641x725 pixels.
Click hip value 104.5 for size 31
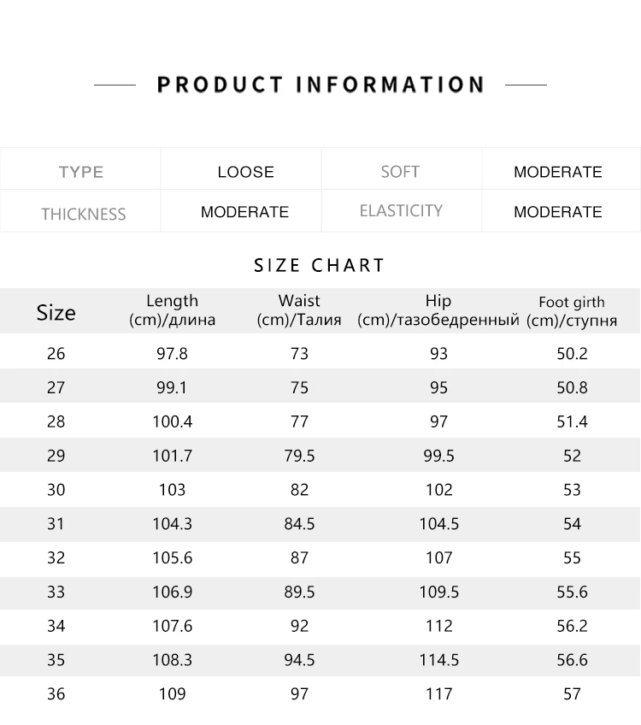pos(439,524)
